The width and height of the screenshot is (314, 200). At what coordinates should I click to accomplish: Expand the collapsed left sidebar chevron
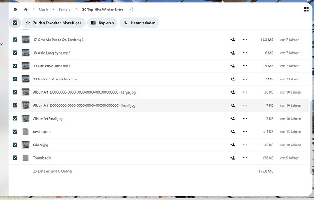click(1, 44)
